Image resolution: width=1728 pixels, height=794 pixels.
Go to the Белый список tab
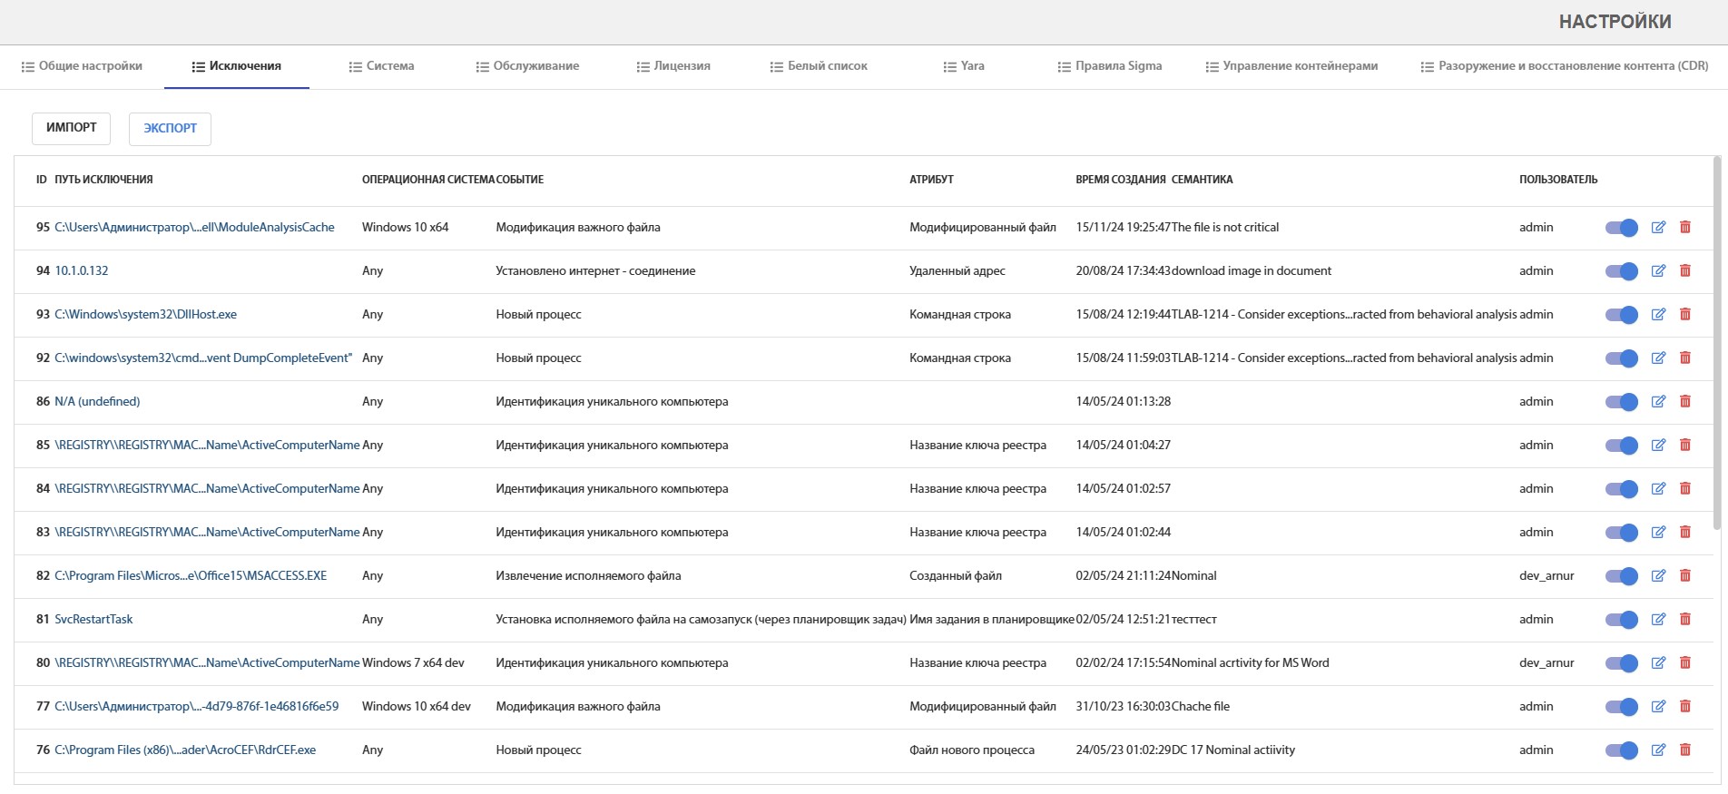click(819, 66)
